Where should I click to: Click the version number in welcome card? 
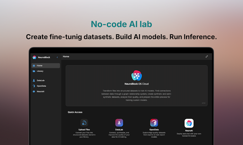click(203, 103)
